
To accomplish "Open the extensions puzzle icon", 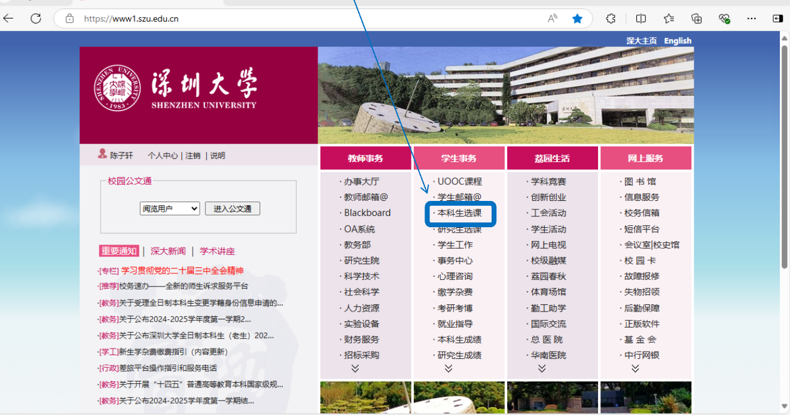I will point(611,19).
